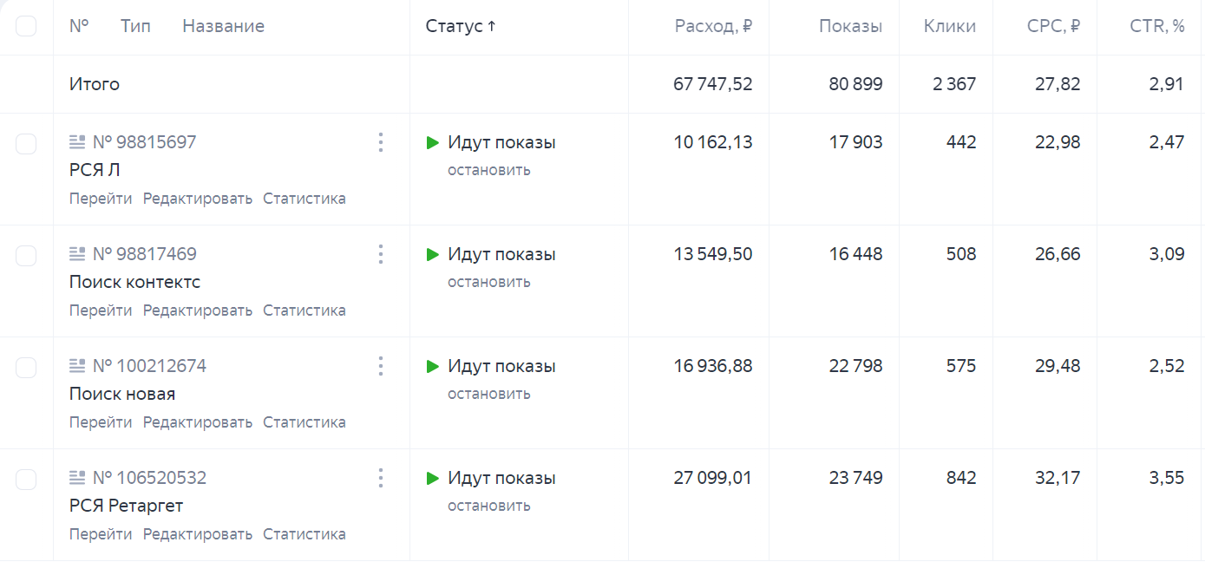Open Статистика link for Поиск контектс
The height and width of the screenshot is (562, 1205).
coord(304,310)
